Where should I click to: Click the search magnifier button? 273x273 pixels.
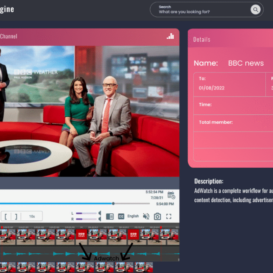pyautogui.click(x=256, y=9)
